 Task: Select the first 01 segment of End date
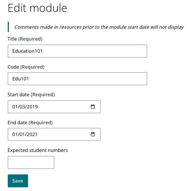point(15,134)
